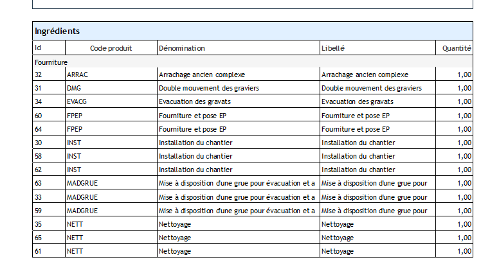Viewport: 490px width, 280px height.
Task: Click the Quantité column header
Action: point(457,48)
